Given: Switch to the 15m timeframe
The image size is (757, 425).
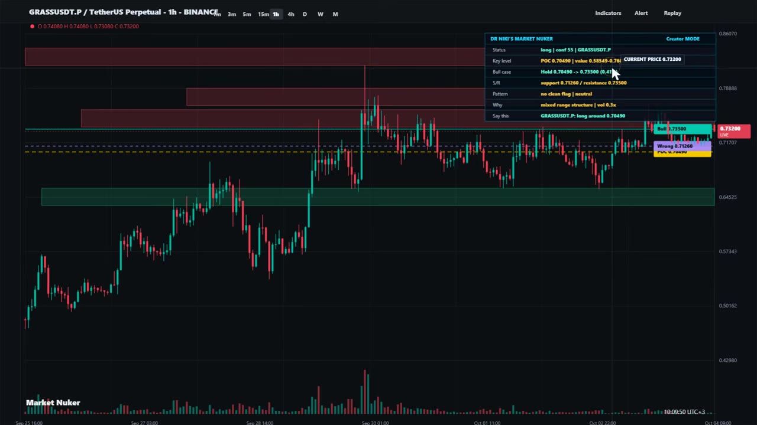Looking at the screenshot, I should pos(263,14).
